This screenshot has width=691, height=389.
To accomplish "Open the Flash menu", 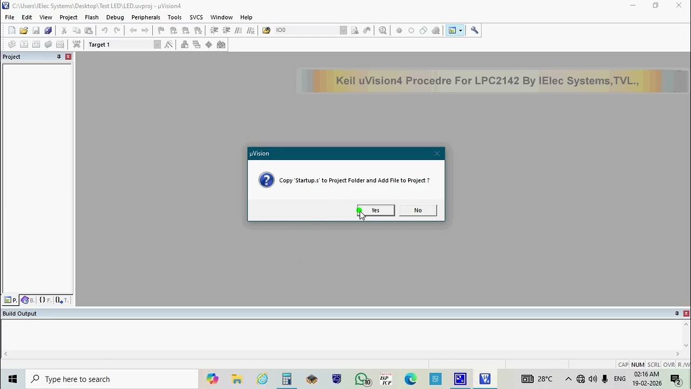I will click(x=92, y=17).
